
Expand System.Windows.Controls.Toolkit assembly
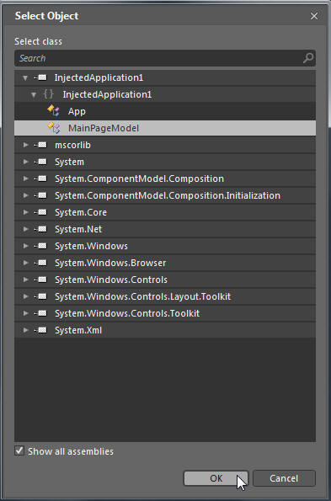point(26,313)
